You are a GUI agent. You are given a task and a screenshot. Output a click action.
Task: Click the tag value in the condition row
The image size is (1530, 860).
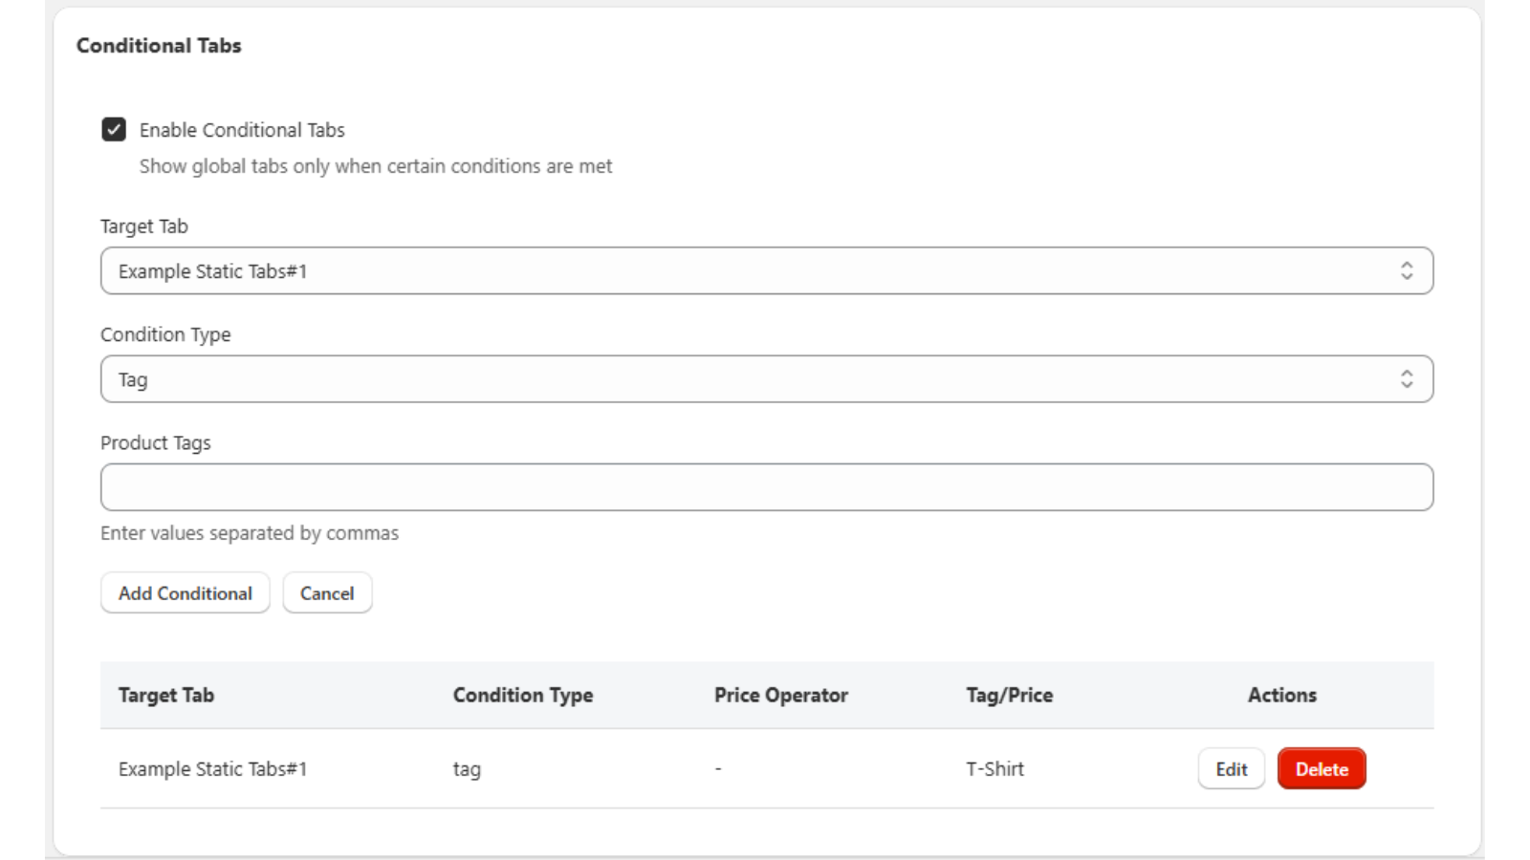467,768
